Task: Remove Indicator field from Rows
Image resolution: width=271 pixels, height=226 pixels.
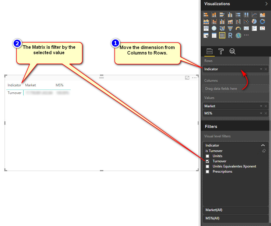Action: 266,69
